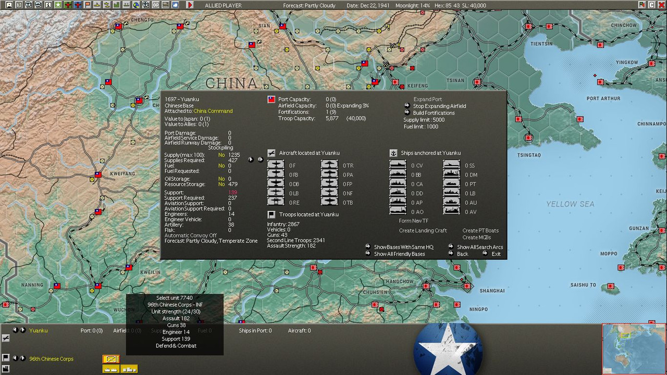Viewport: 667px width, 375px height.
Task: Increase supplies required with right arrow
Action: [260, 159]
